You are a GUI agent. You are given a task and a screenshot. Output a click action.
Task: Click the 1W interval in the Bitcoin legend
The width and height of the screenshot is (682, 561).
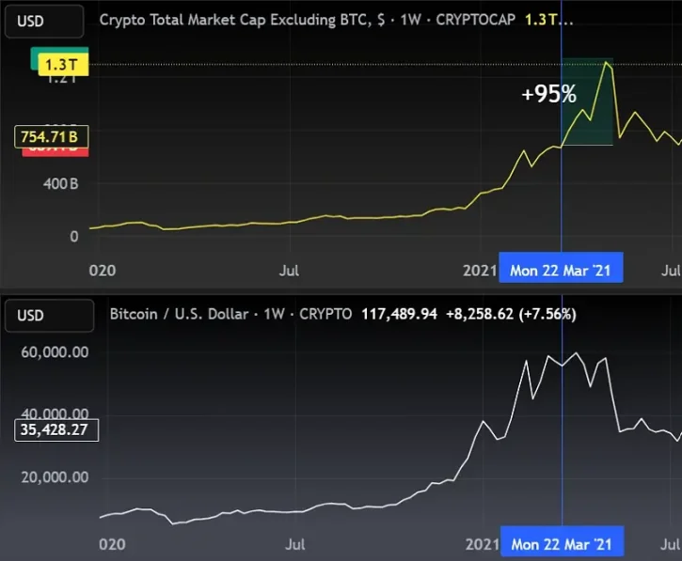click(x=274, y=314)
